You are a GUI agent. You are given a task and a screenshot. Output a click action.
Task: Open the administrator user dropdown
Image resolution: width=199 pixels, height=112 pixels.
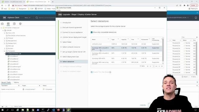178,18
